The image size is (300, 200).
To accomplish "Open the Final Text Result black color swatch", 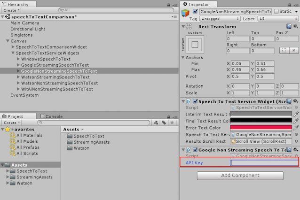I will point(261,121).
